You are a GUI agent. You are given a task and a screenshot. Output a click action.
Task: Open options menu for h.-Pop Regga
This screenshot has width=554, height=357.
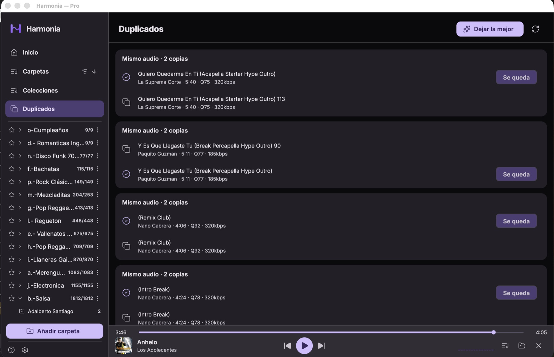coord(98,246)
